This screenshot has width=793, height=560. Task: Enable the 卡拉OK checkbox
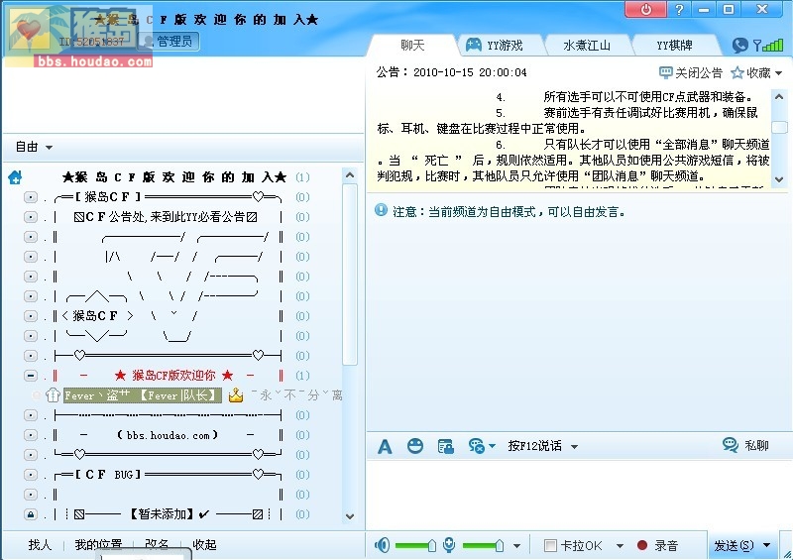550,546
